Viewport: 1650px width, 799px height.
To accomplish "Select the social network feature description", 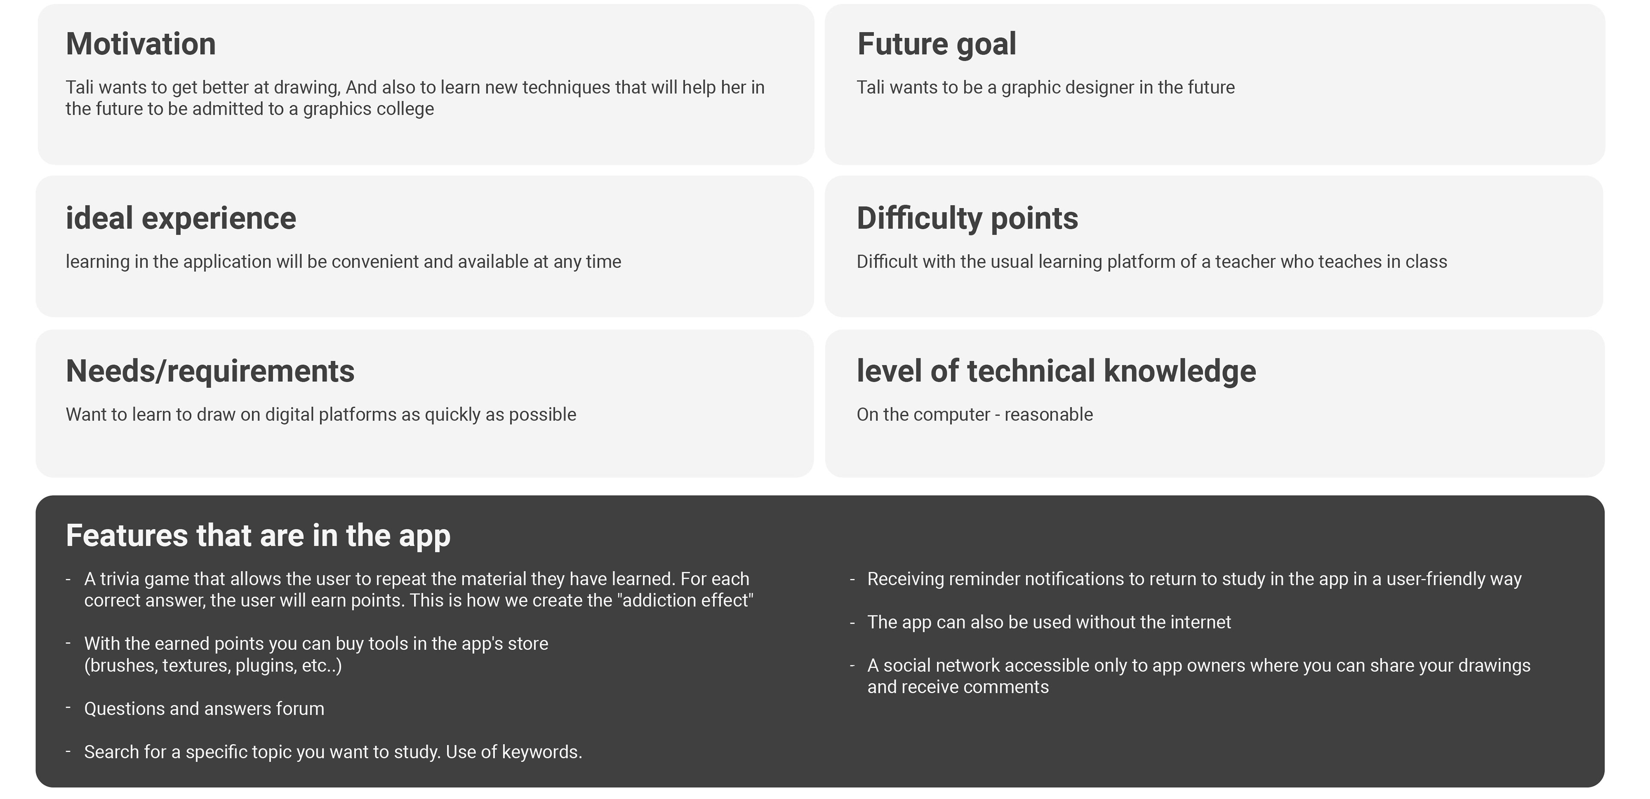I will 1198,676.
